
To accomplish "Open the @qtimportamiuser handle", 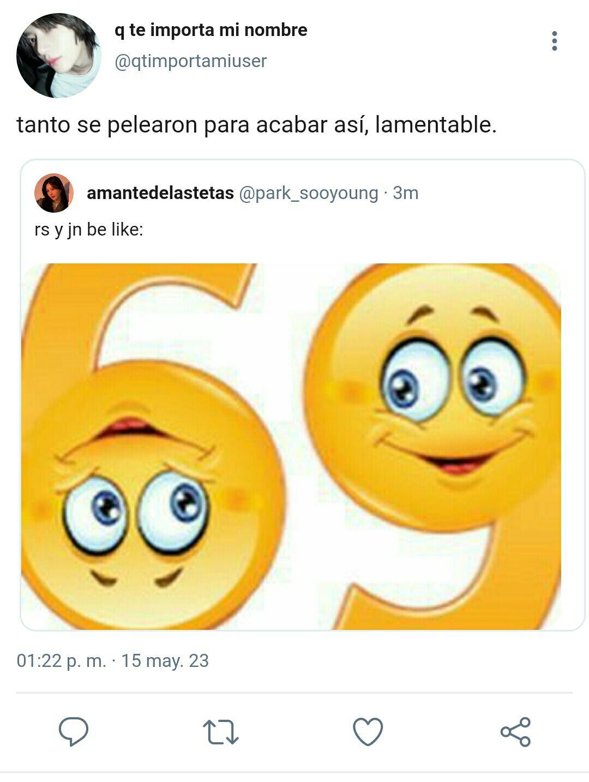I will click(190, 61).
